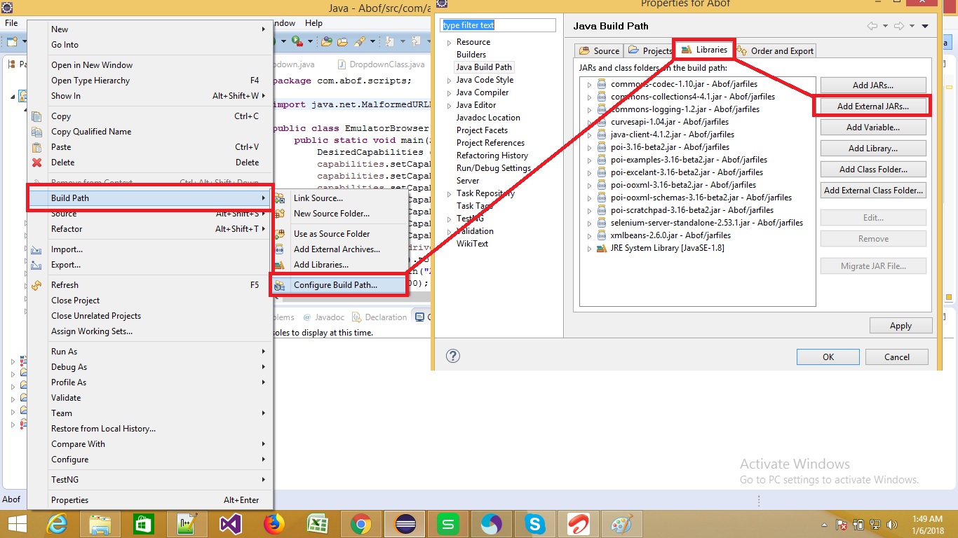
Task: Click the Add External Archives jar icon
Action: pos(280,249)
